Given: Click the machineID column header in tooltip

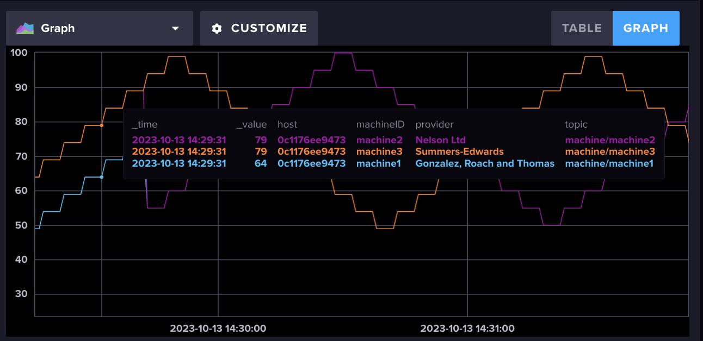Looking at the screenshot, I should coord(380,125).
